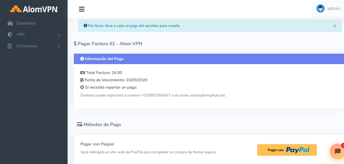344x164 pixels.
Task: Dismiss the payment alert banner
Action: [335, 26]
